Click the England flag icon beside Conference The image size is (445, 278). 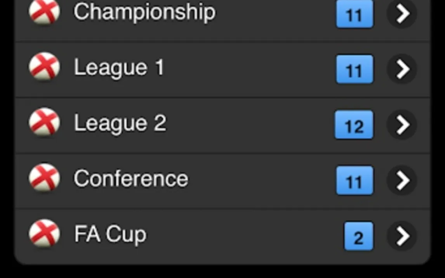point(44,177)
